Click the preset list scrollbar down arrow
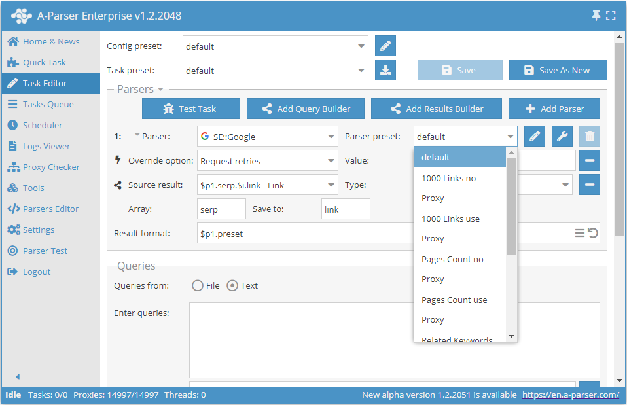 [512, 337]
